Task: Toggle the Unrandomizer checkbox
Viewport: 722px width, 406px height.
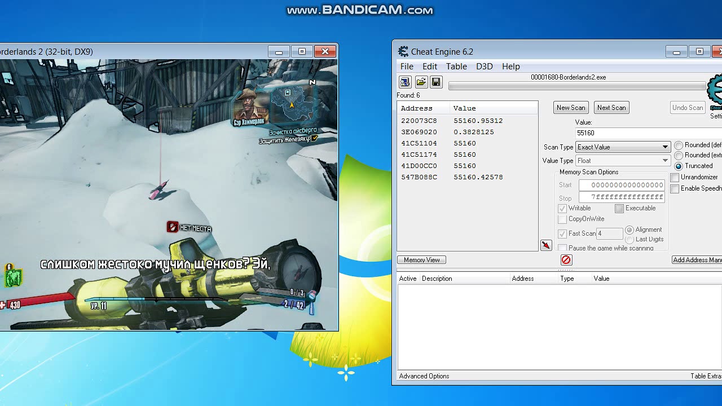Action: tap(675, 178)
